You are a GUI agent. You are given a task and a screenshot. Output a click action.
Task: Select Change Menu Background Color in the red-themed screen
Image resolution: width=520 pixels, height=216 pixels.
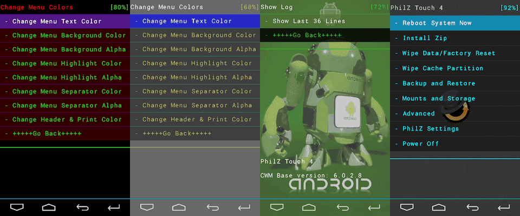pyautogui.click(x=65, y=36)
